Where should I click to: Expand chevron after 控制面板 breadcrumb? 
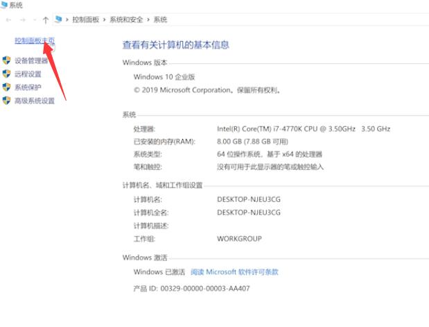click(x=104, y=19)
